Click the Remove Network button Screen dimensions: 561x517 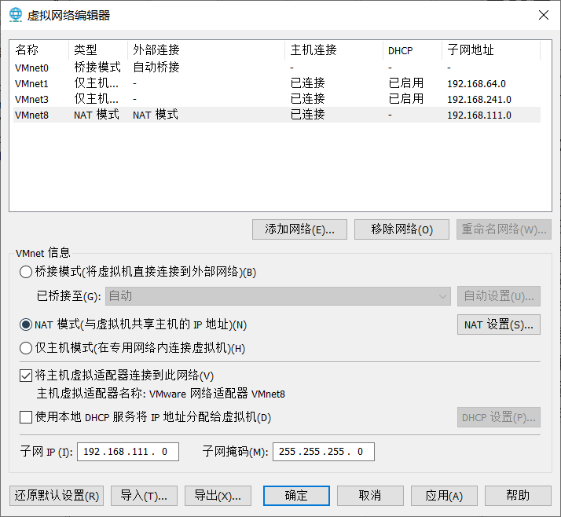(401, 229)
